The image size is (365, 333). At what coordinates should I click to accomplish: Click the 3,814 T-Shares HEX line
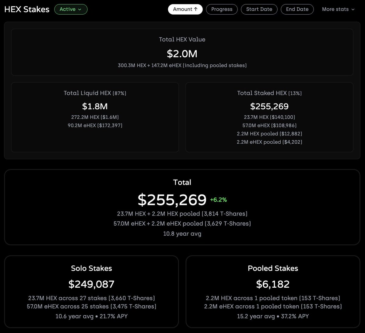(x=182, y=214)
